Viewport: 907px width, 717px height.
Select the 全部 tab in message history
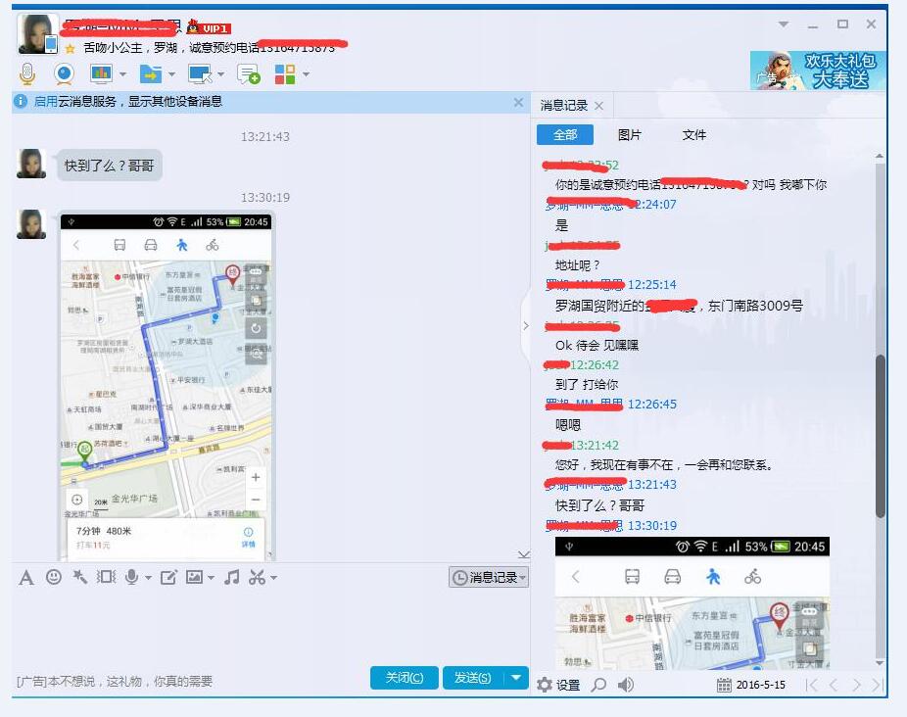tap(566, 135)
